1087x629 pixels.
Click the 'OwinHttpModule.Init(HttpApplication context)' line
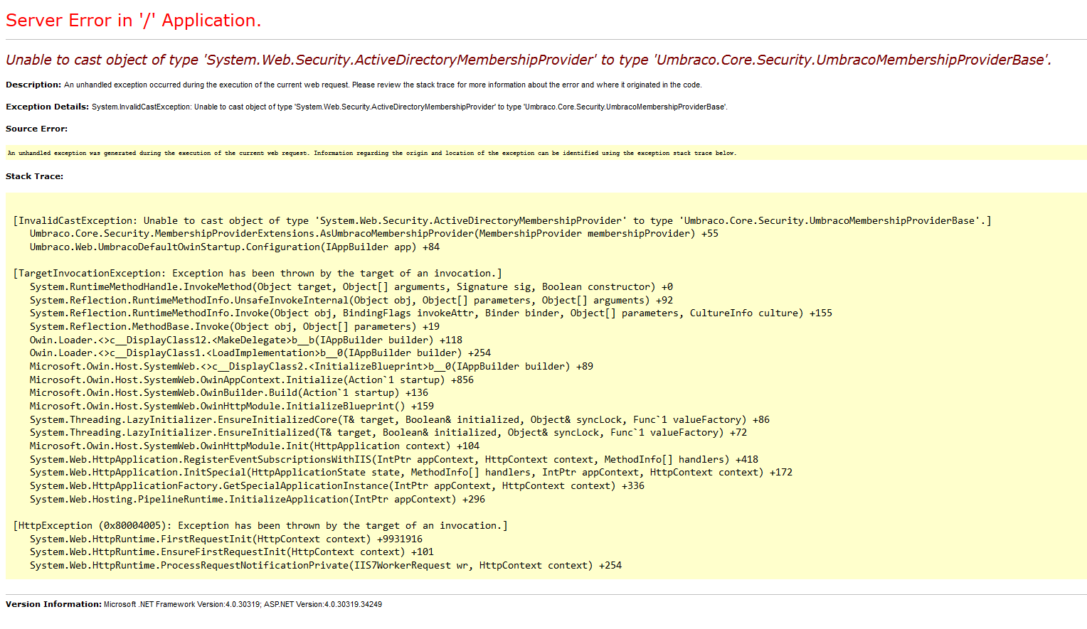255,446
